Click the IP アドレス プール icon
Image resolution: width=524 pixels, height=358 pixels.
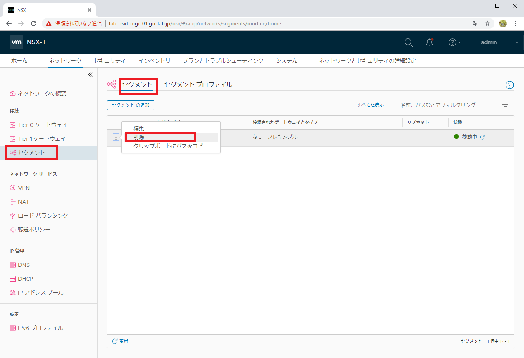pyautogui.click(x=13, y=293)
